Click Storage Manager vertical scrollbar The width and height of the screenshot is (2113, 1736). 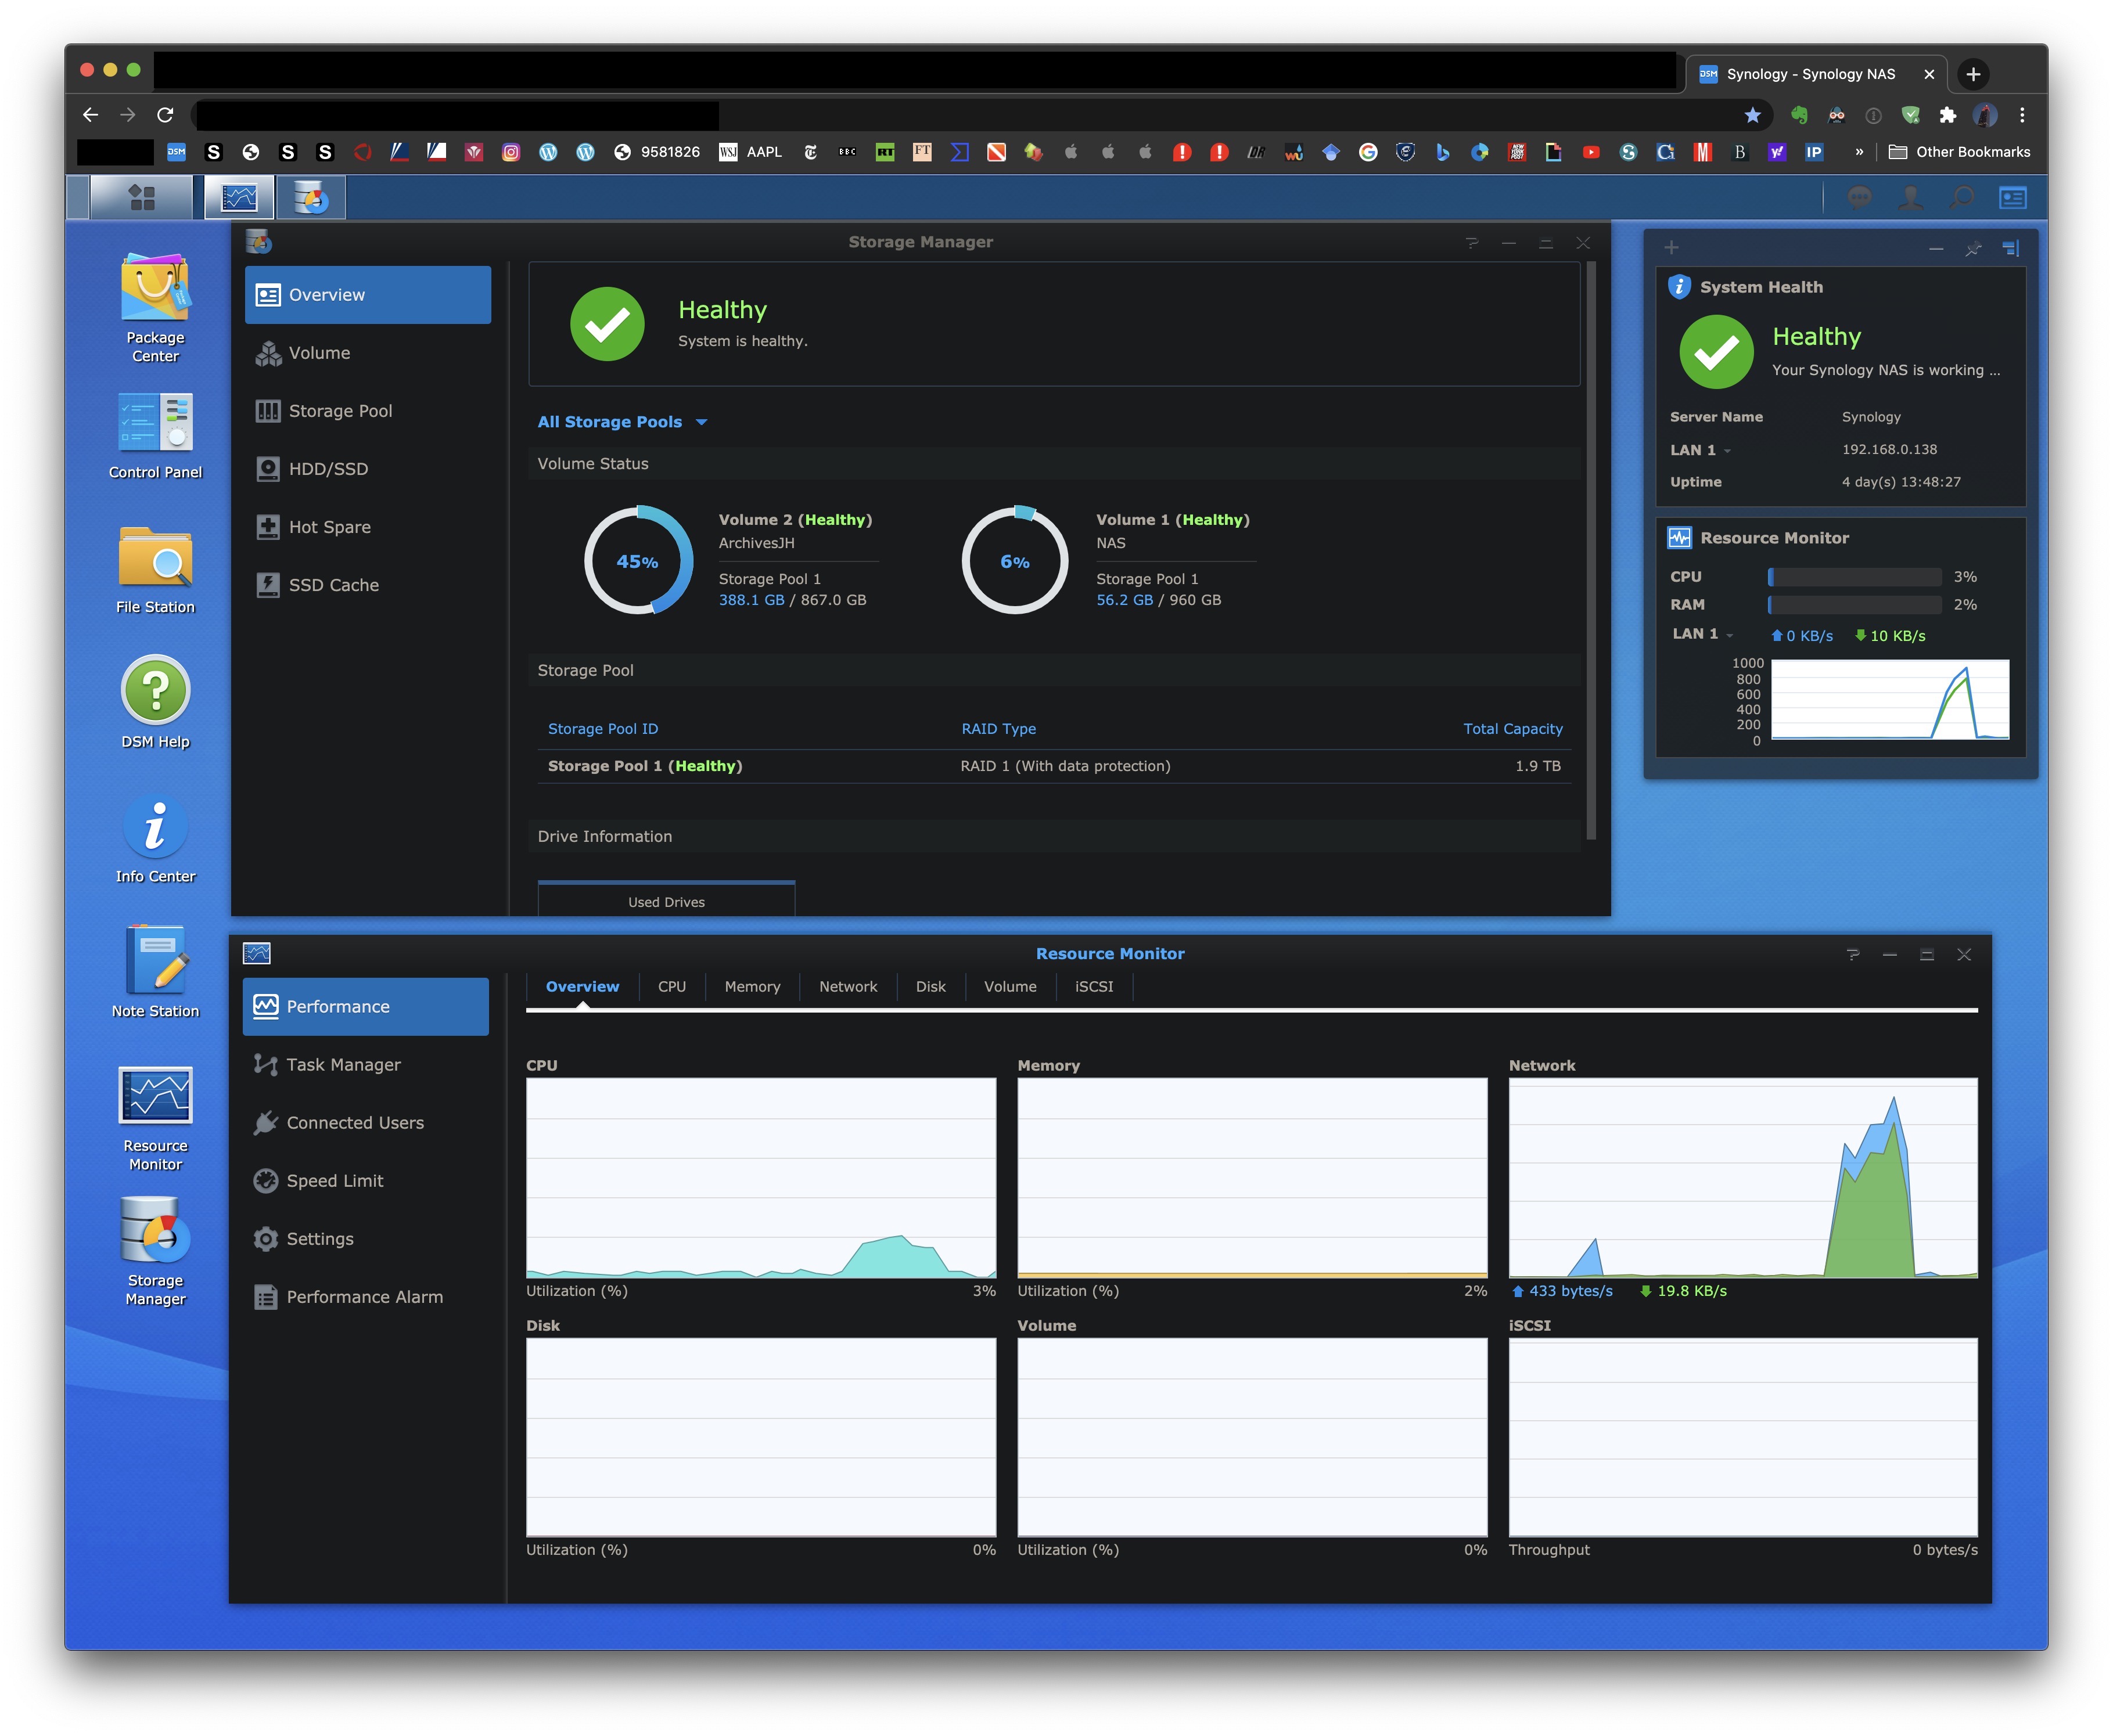[x=1591, y=550]
